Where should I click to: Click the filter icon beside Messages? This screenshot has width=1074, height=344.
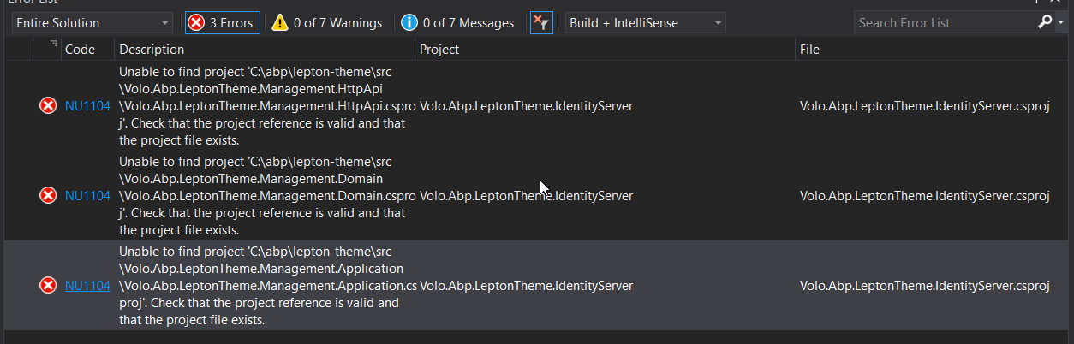[x=541, y=23]
